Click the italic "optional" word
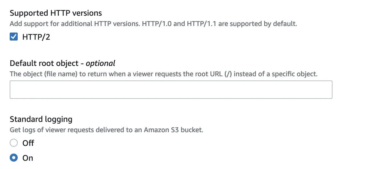The height and width of the screenshot is (169, 373). point(101,63)
